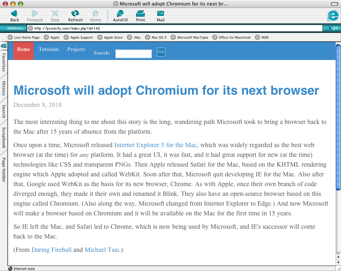Open the Mac OS X bookmark

click(x=156, y=37)
